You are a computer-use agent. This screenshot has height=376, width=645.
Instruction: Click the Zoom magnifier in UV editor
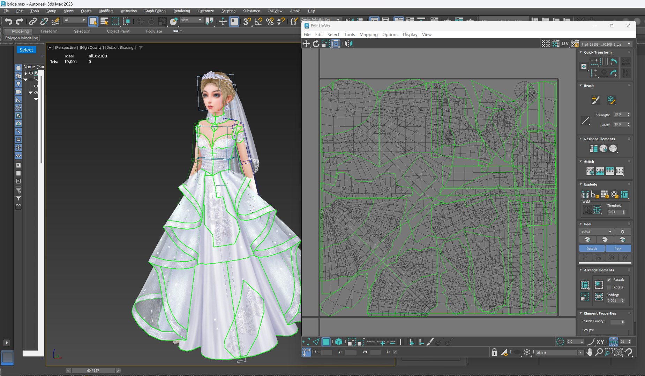[x=599, y=352]
